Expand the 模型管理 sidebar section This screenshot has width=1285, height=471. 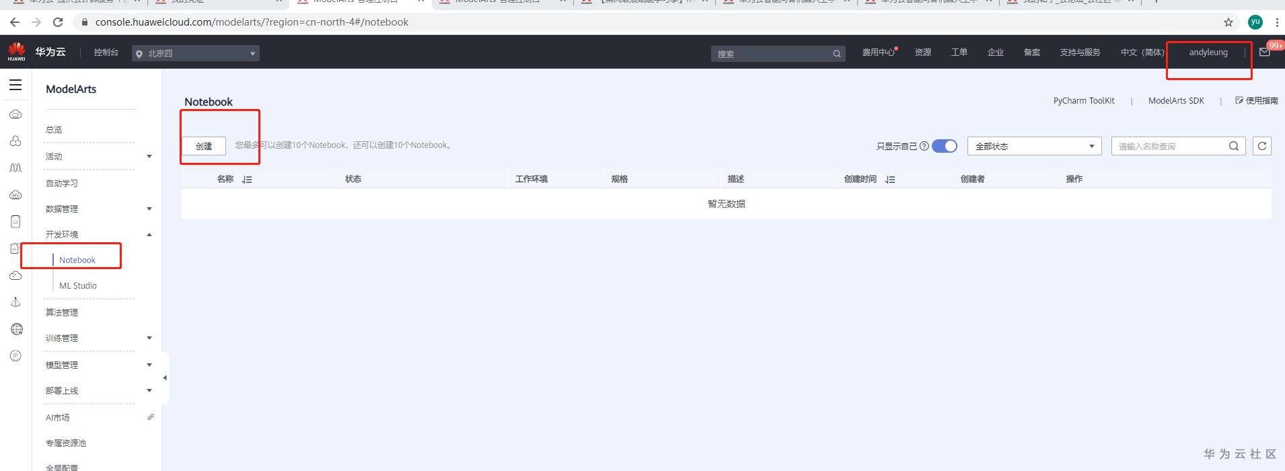(x=149, y=365)
